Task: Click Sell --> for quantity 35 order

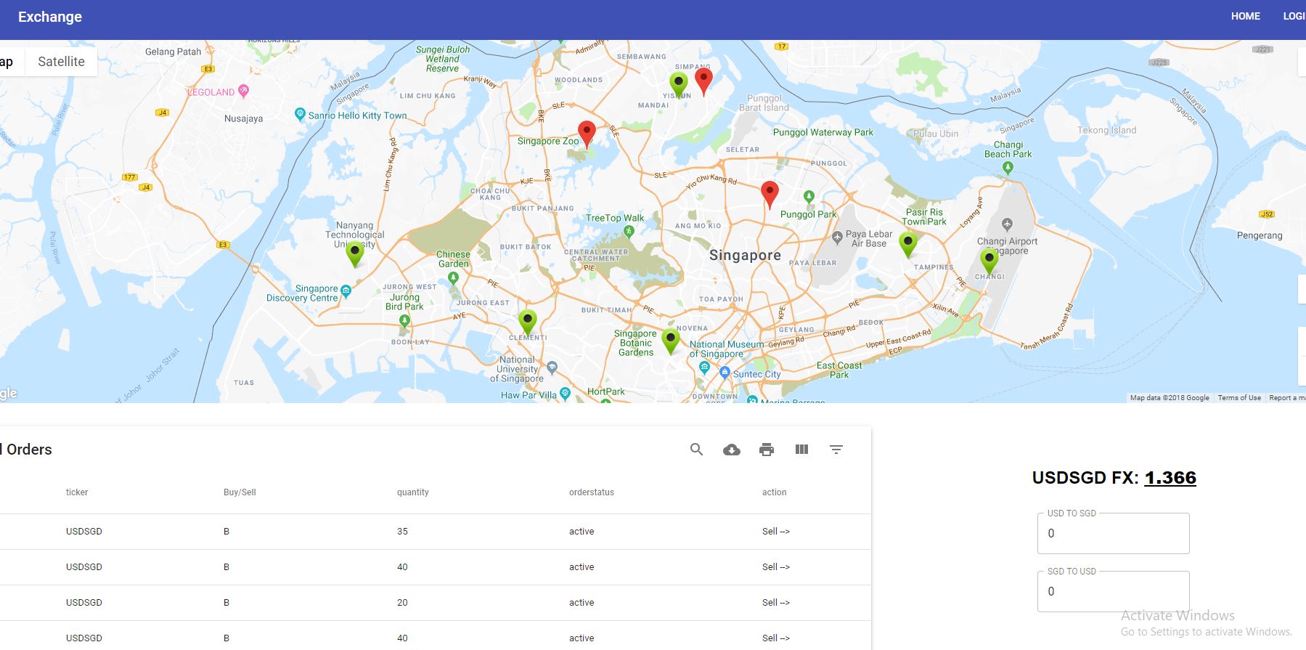Action: pos(776,532)
